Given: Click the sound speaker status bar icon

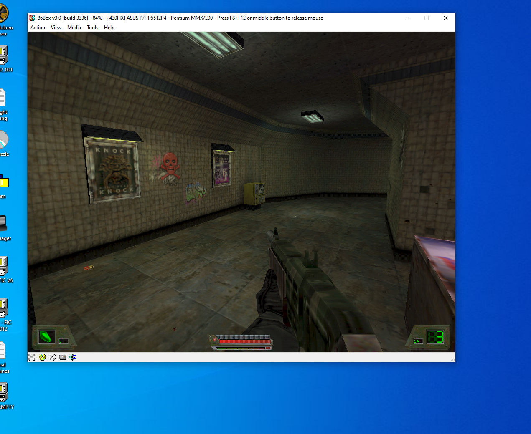Looking at the screenshot, I should point(73,357).
